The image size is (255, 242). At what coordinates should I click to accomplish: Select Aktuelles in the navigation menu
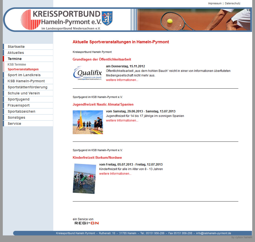[x=16, y=53]
